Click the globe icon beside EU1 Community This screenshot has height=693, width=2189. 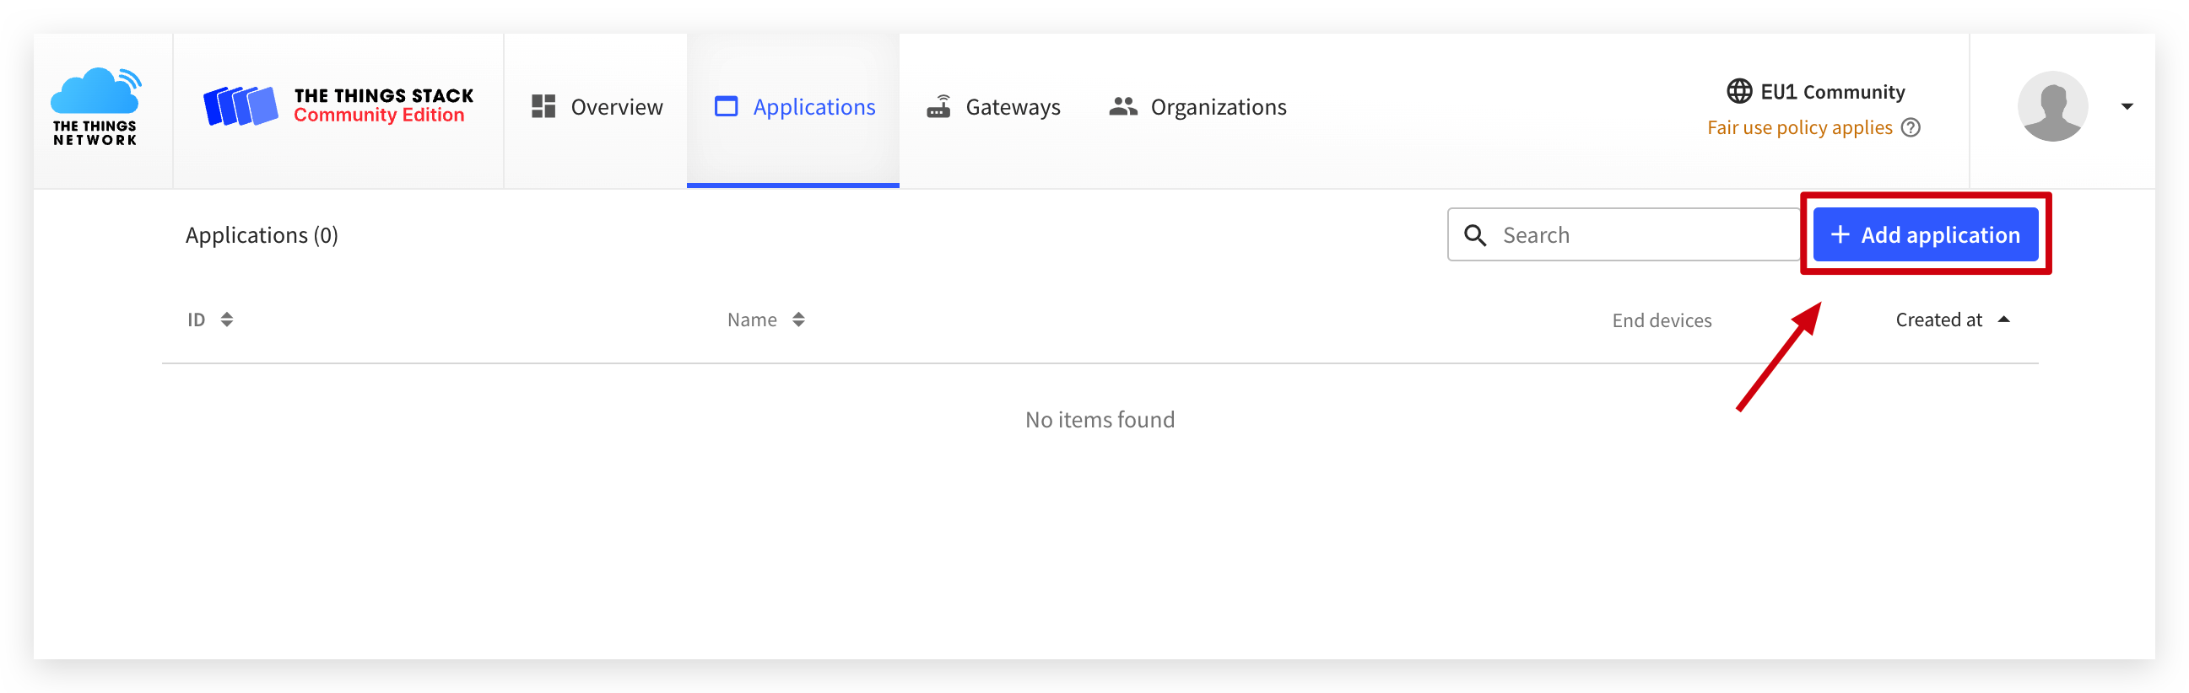[1738, 91]
